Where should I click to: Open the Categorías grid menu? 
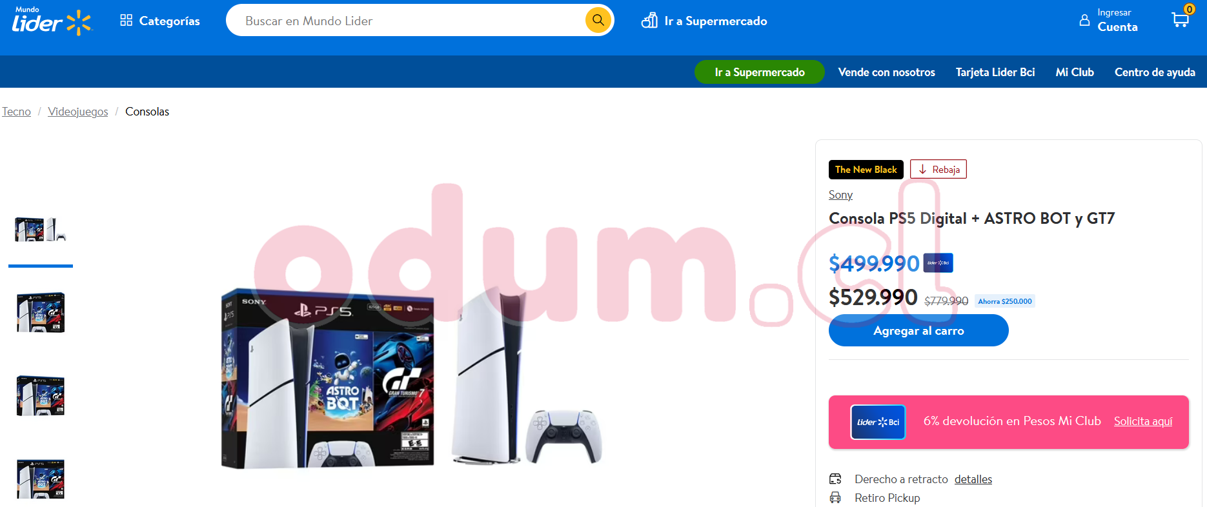tap(160, 21)
